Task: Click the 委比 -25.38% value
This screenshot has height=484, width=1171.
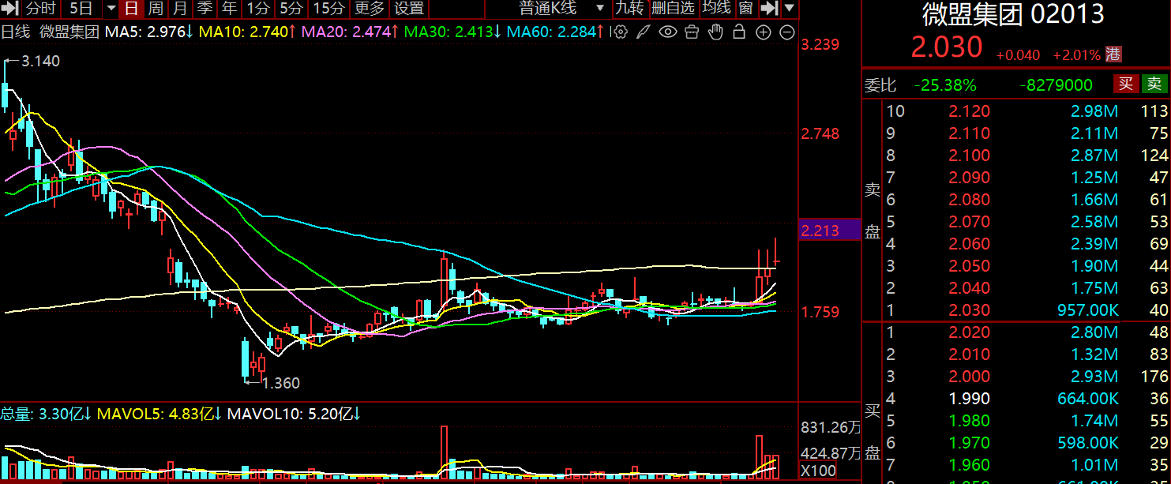Action: coord(944,85)
